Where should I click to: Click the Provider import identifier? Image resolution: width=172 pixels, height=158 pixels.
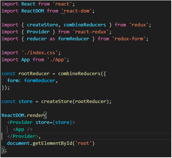(x=38, y=32)
